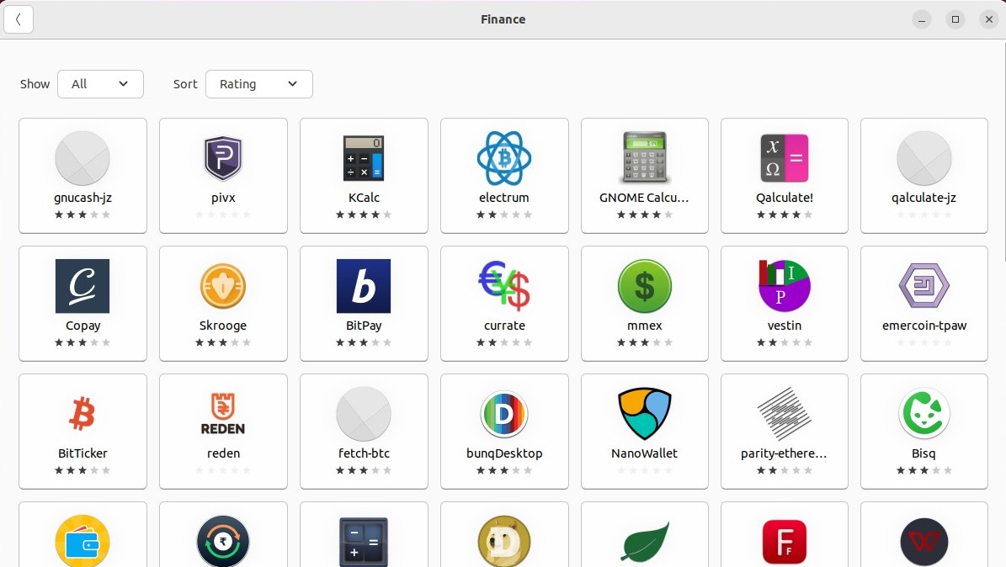Image resolution: width=1006 pixels, height=567 pixels.
Task: Open the Show filter dropdown
Action: coord(100,84)
